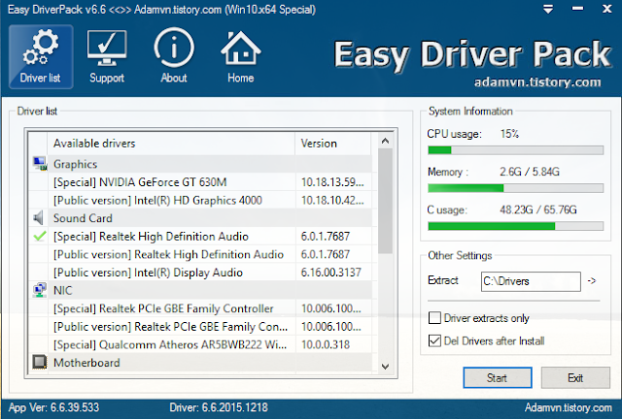The image size is (622, 419).
Task: Click the Graphics category monitor icon
Action: (x=40, y=164)
